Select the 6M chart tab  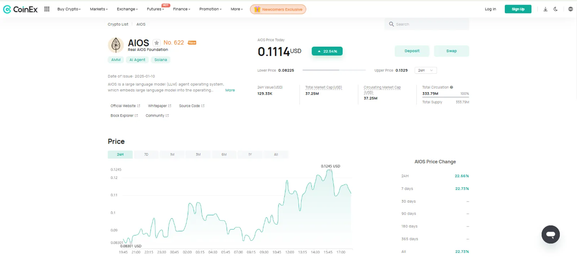[x=224, y=154]
